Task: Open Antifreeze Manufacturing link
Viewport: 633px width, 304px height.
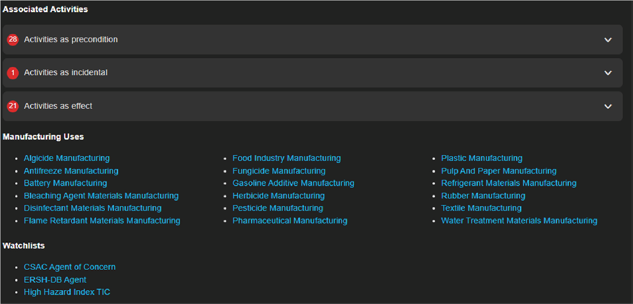Action: (71, 171)
